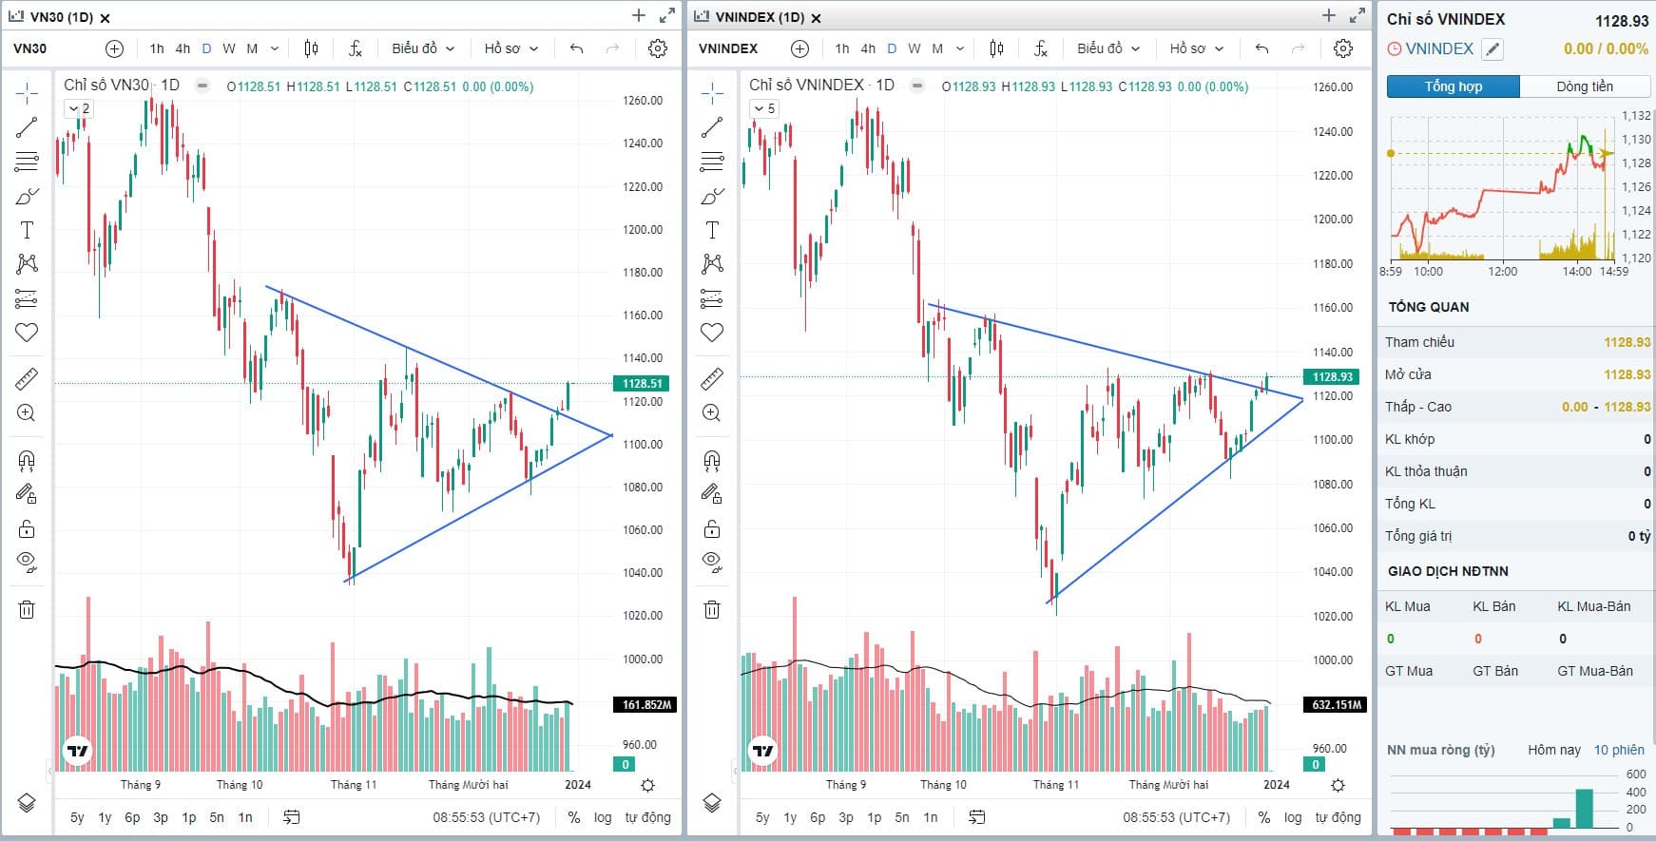Toggle drawing visibility eye icon in VN30 chart
1656x841 pixels.
pos(27,562)
